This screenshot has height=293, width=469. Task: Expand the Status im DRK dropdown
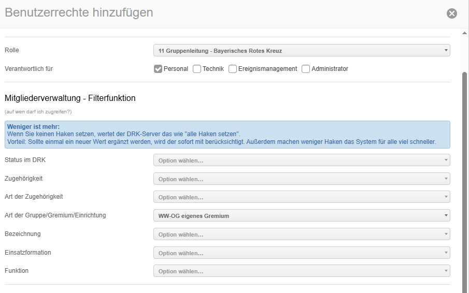pyautogui.click(x=301, y=160)
